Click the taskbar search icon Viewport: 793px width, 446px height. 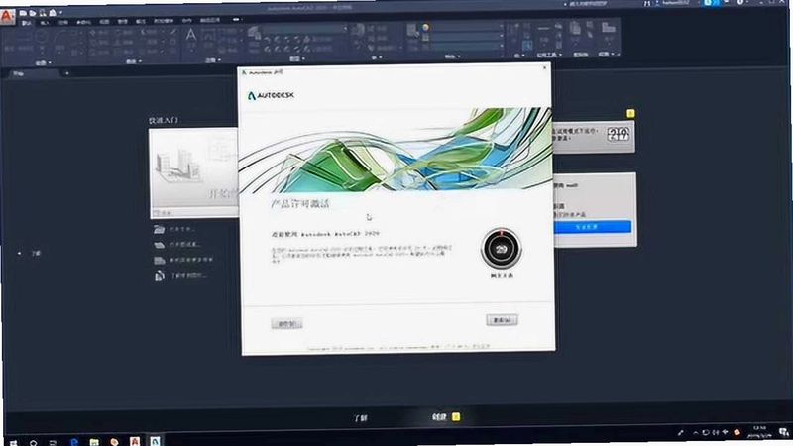click(x=33, y=442)
